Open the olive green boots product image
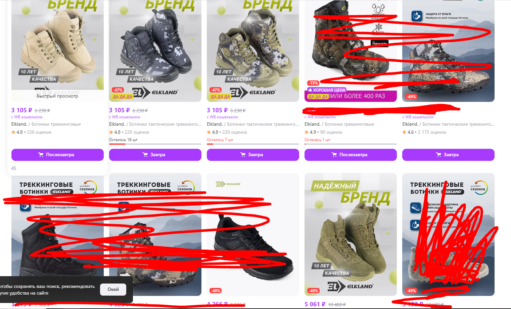Screen dimensions: 511x309 pos(351,234)
